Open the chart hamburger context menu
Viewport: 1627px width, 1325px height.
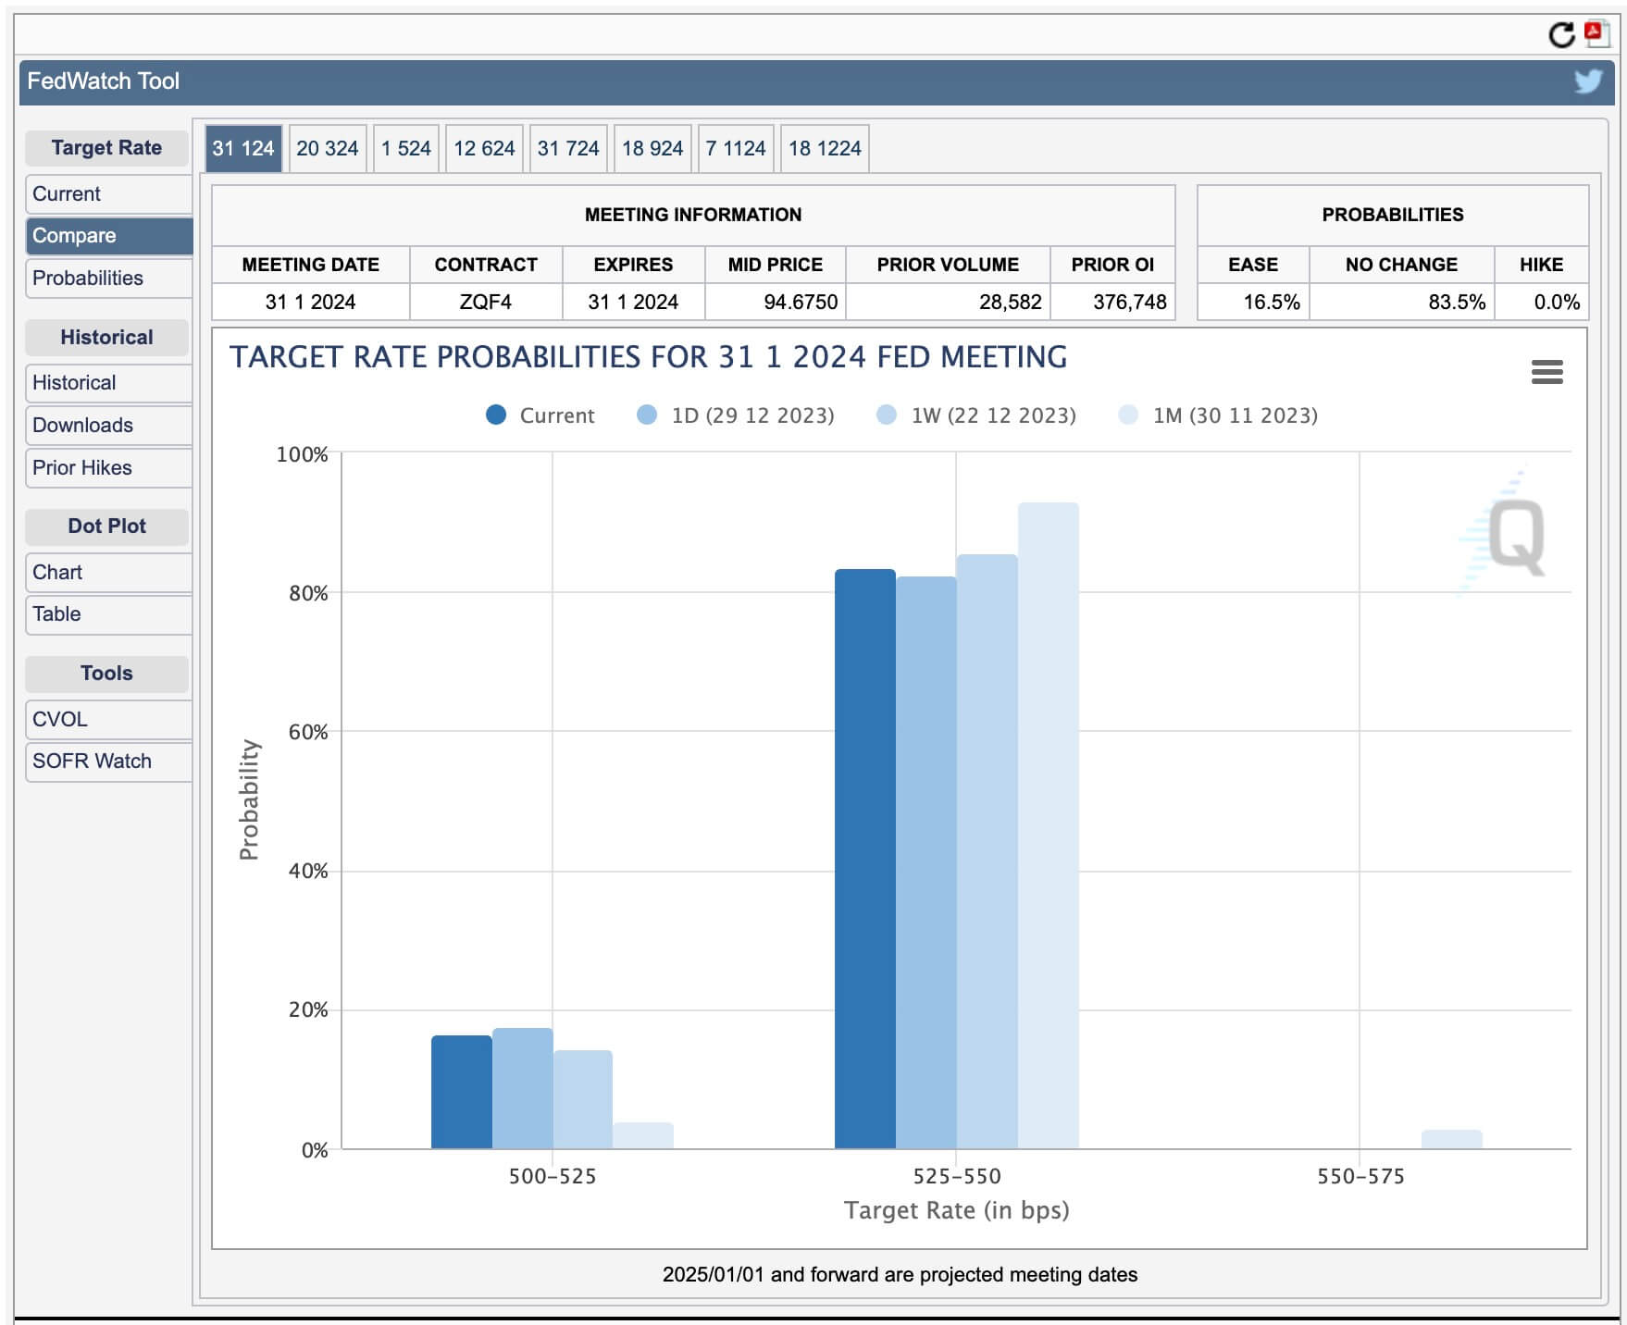pos(1546,372)
